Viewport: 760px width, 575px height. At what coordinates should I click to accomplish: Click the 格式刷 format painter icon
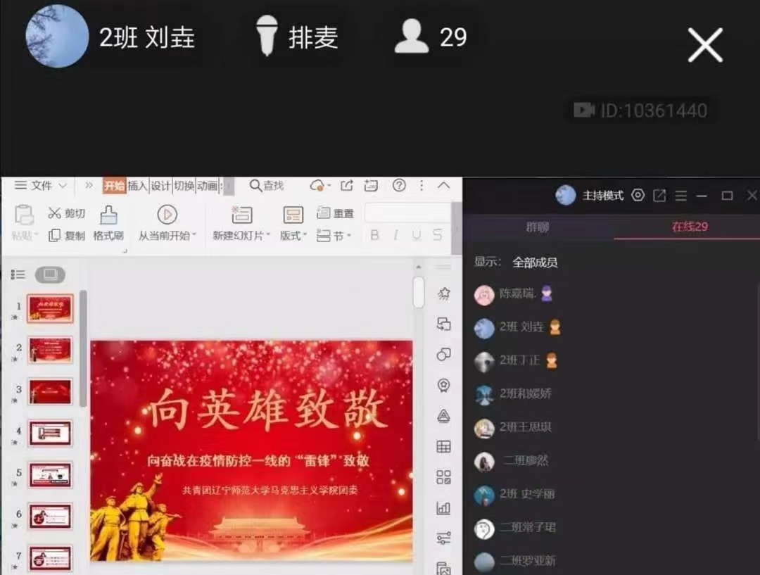point(108,215)
